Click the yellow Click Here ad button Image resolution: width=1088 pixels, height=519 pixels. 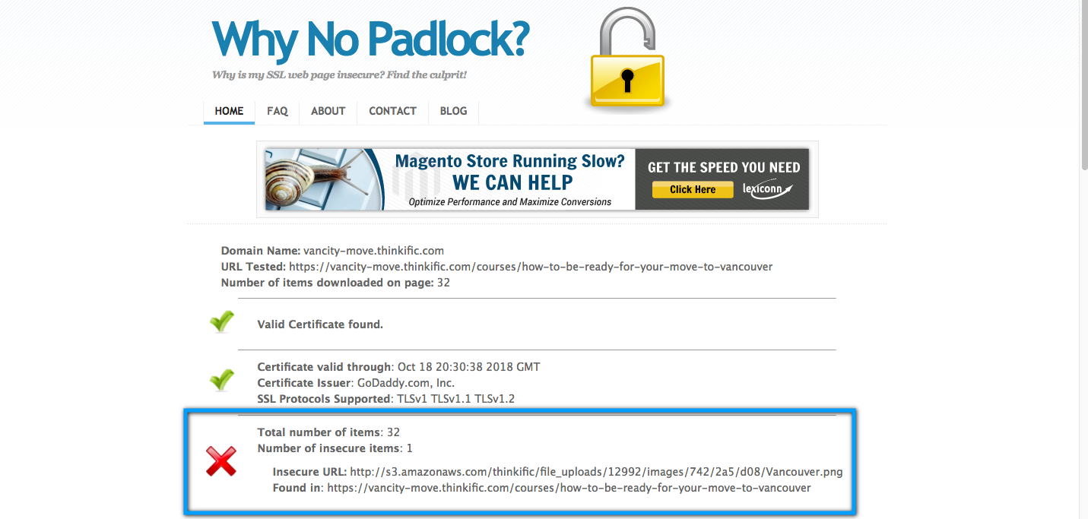coord(692,189)
